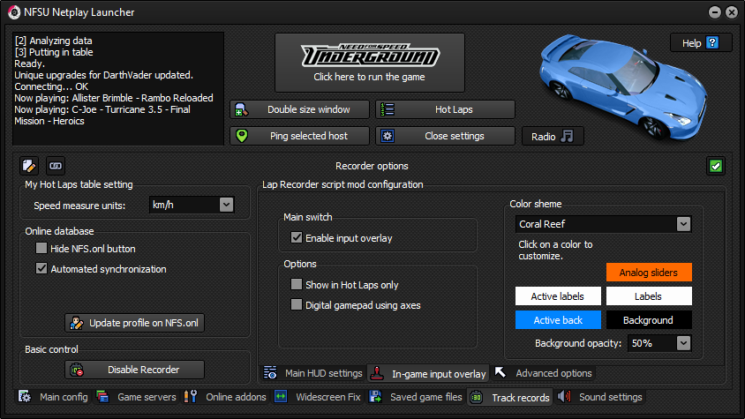This screenshot has height=419, width=745.
Task: Disable the Enable input overlay checkbox
Action: click(297, 237)
